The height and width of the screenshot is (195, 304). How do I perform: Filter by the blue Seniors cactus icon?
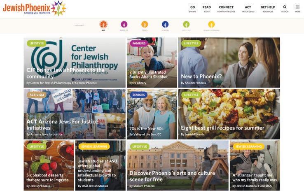click(165, 25)
